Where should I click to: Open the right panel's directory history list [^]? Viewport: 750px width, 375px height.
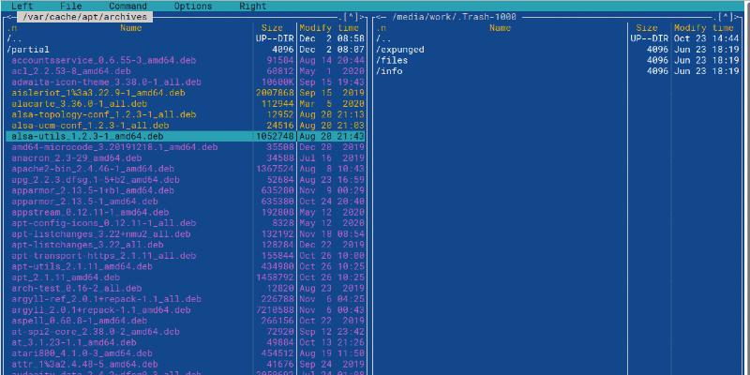(x=725, y=17)
